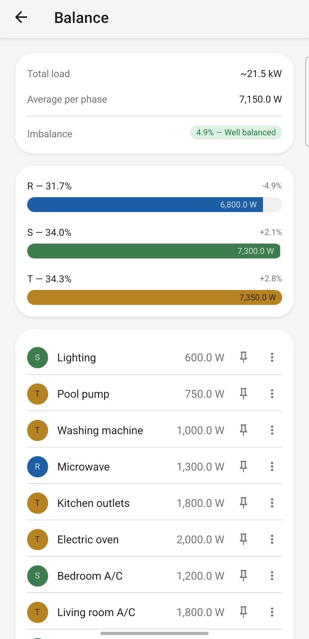Click the "S — 34.0%" phase label
Viewport: 309px width, 639px height.
49,232
